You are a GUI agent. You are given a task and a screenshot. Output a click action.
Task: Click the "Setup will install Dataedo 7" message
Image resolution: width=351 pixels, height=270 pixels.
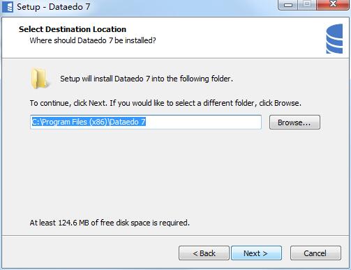click(x=147, y=79)
